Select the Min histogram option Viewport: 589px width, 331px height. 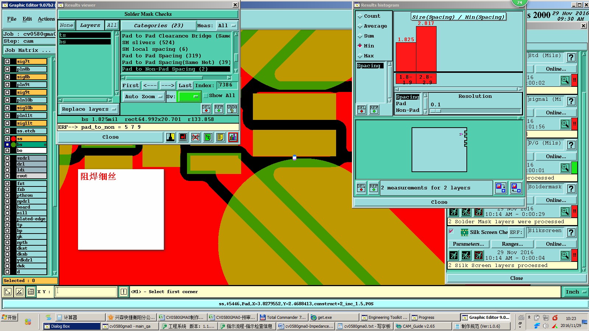pos(366,46)
